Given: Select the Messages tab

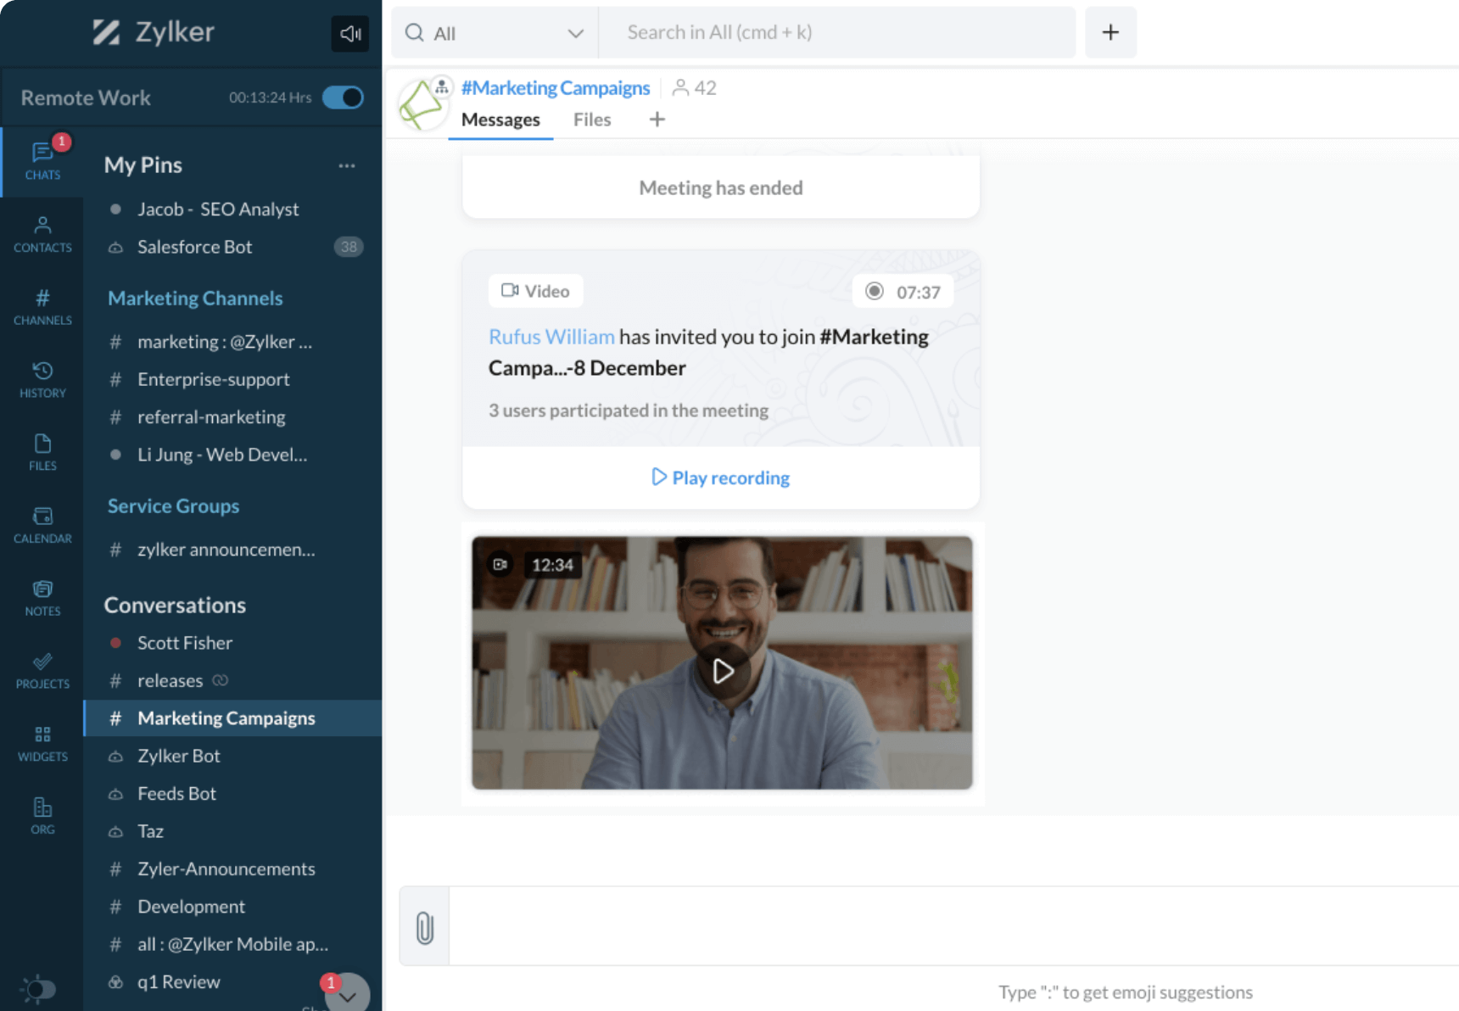Looking at the screenshot, I should point(500,120).
